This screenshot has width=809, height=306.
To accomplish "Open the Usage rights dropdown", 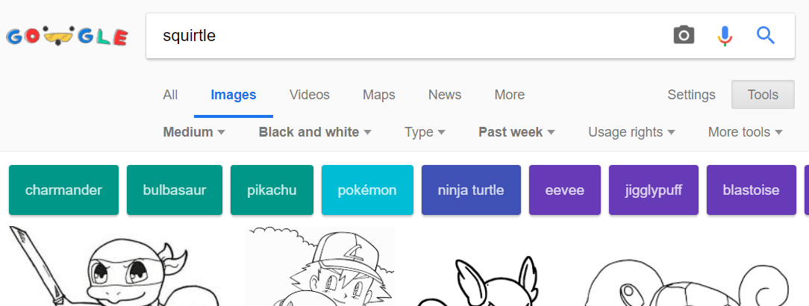I will (631, 132).
